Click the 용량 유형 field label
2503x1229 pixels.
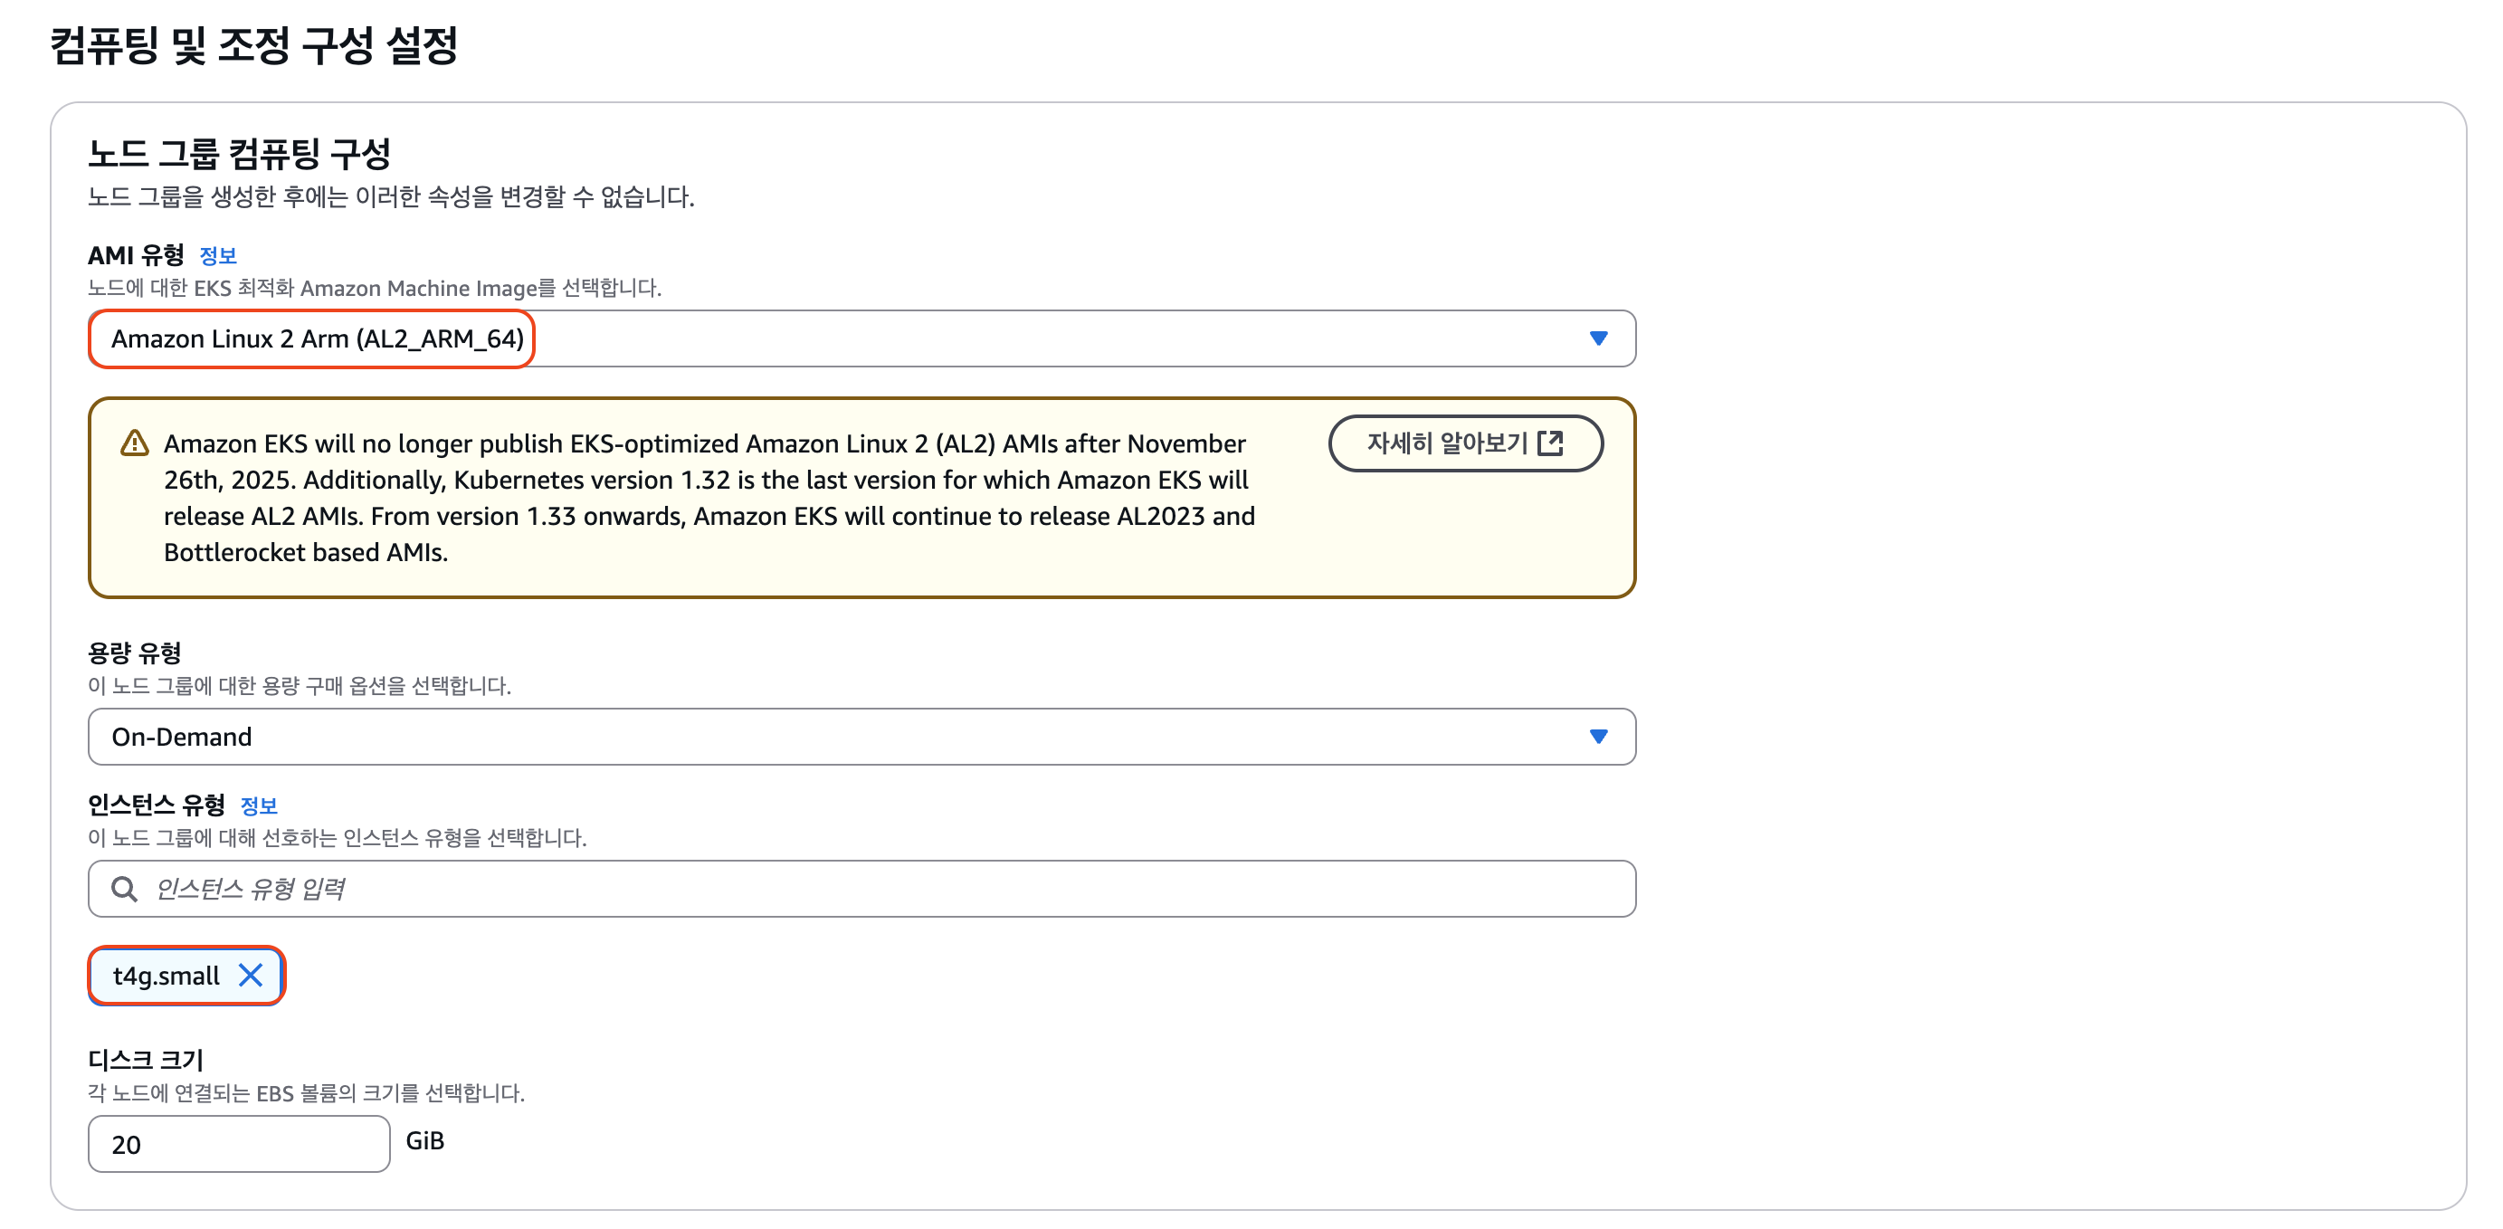click(x=134, y=653)
